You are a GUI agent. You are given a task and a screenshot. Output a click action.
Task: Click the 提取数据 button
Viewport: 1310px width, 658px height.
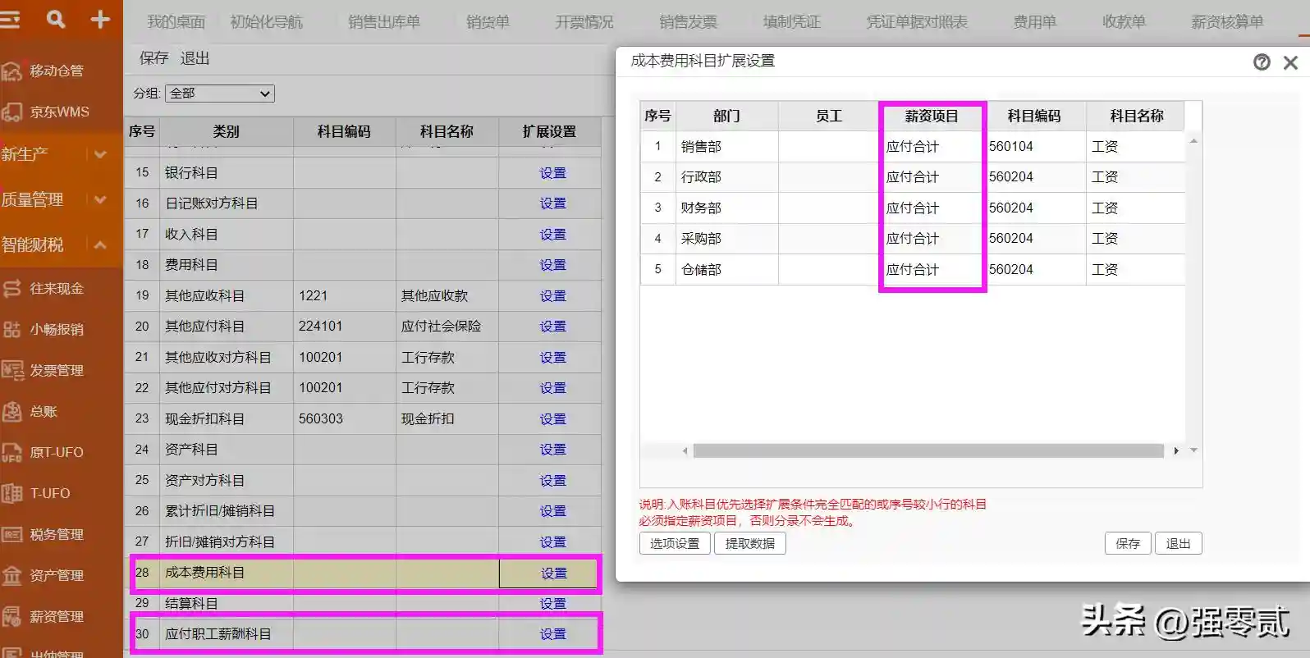point(749,543)
